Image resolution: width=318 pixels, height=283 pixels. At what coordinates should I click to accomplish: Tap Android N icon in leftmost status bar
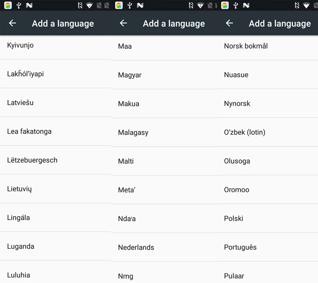coord(29,5)
